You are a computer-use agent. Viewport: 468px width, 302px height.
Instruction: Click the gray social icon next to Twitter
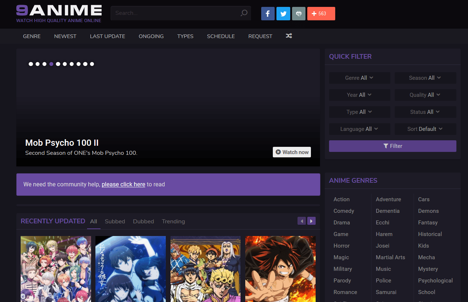tap(299, 13)
